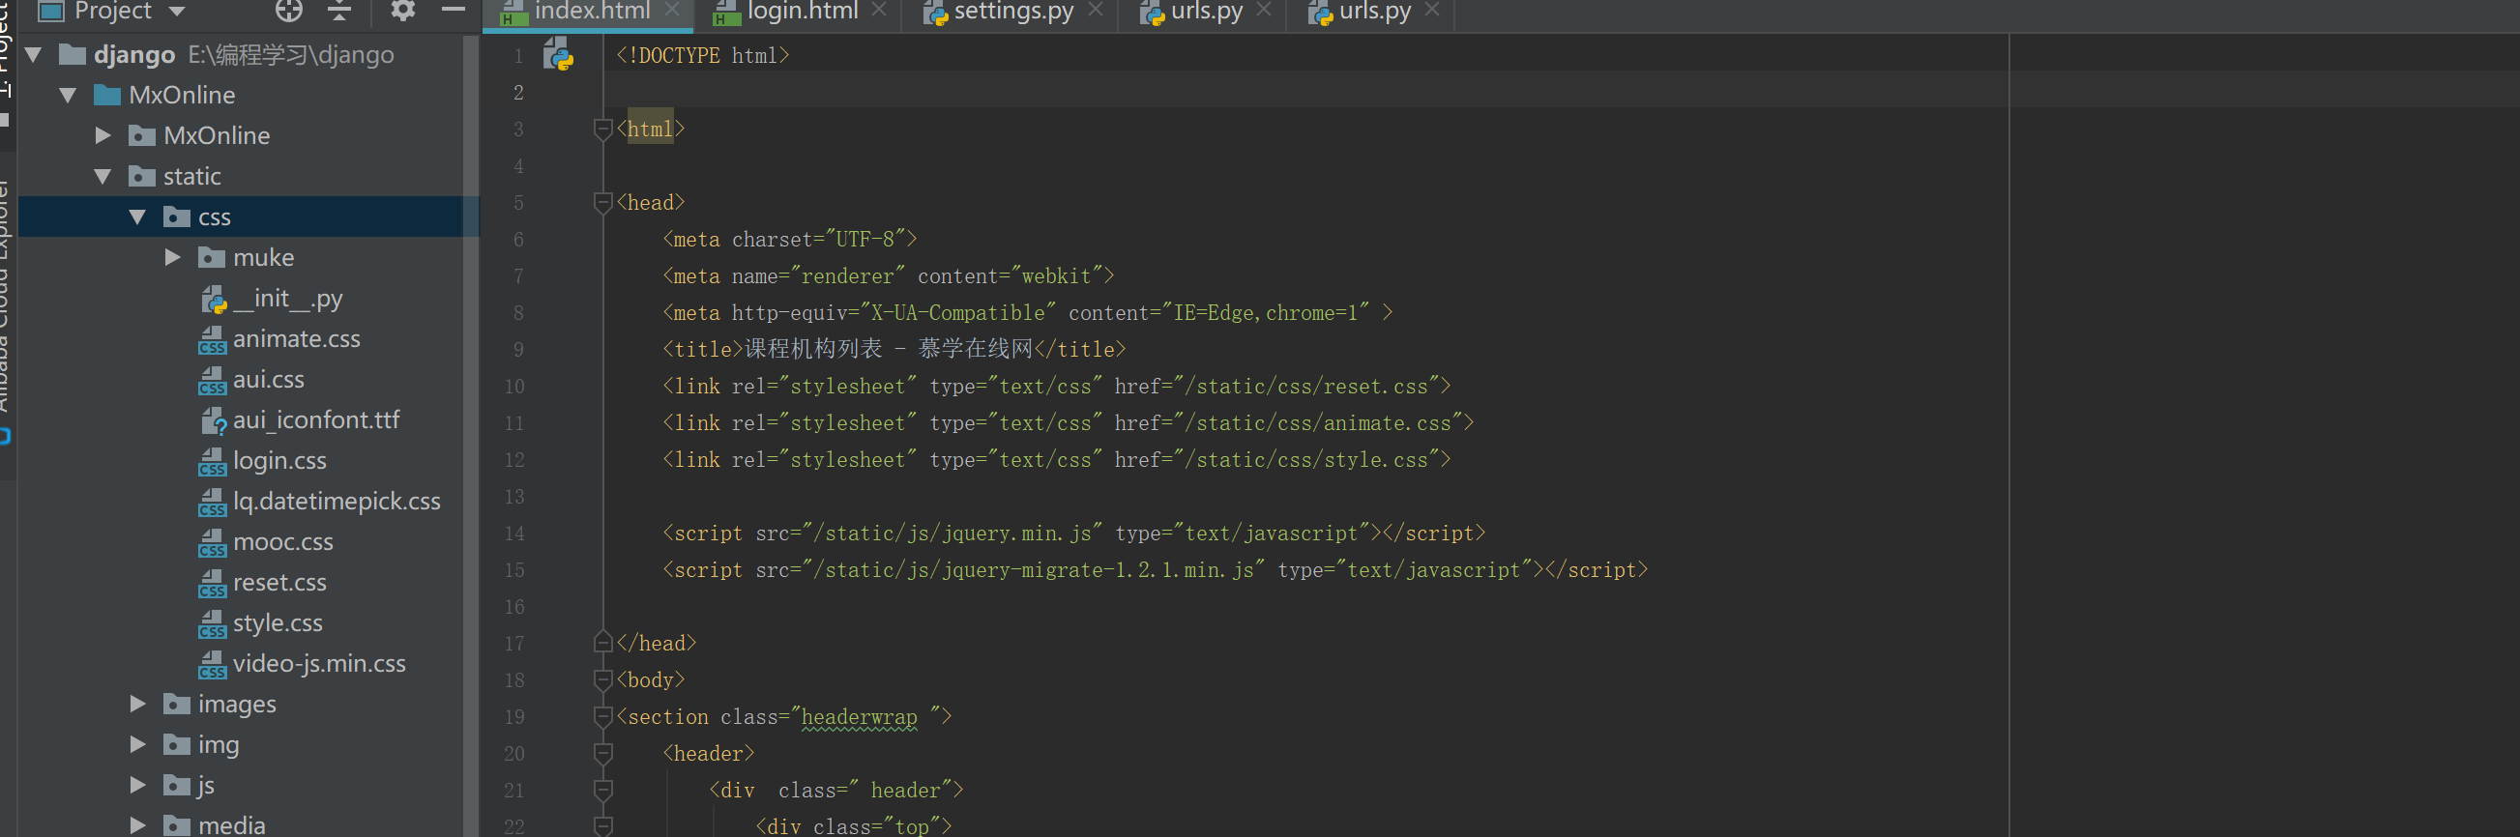Viewport: 2520px width, 837px height.
Task: Click fold marker at closing head line 17
Action: pyautogui.click(x=603, y=643)
